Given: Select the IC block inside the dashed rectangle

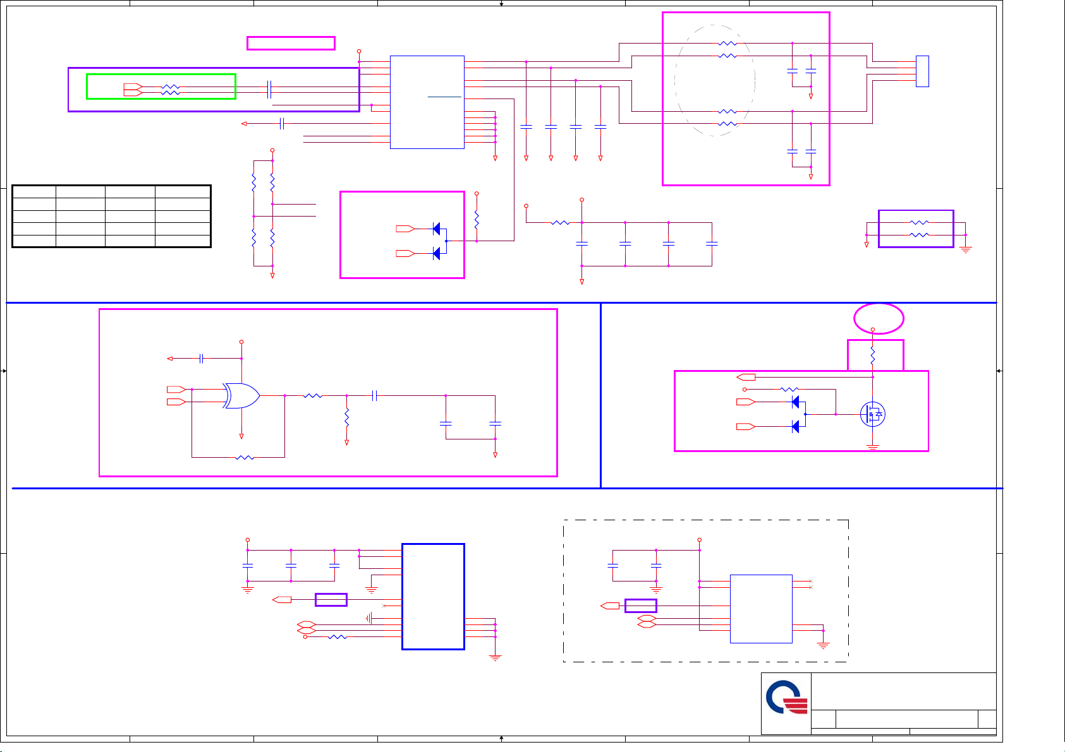Looking at the screenshot, I should (761, 609).
